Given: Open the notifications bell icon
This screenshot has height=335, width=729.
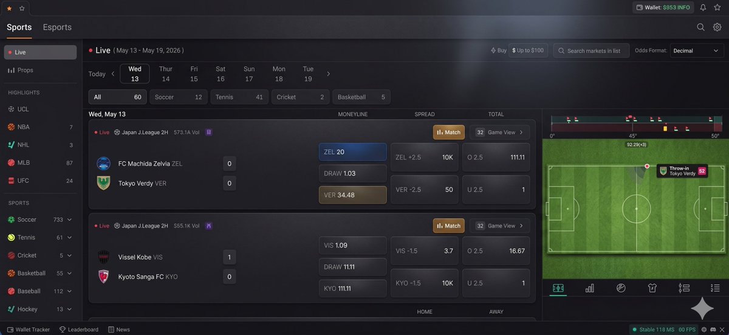Looking at the screenshot, I should [x=703, y=8].
